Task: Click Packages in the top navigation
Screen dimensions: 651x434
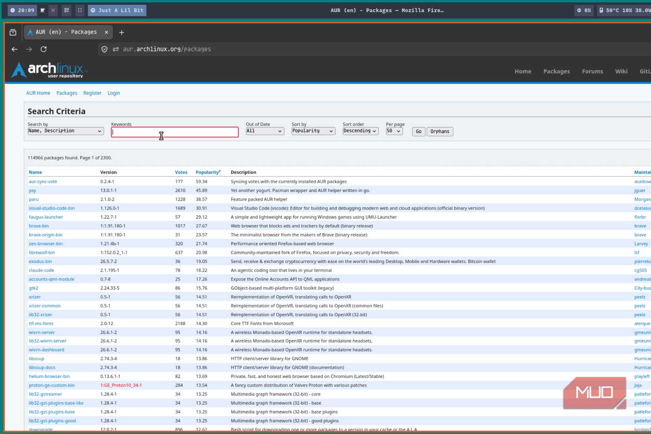Action: (556, 71)
